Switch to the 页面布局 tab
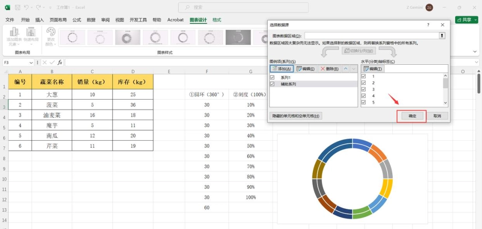 tap(58, 20)
